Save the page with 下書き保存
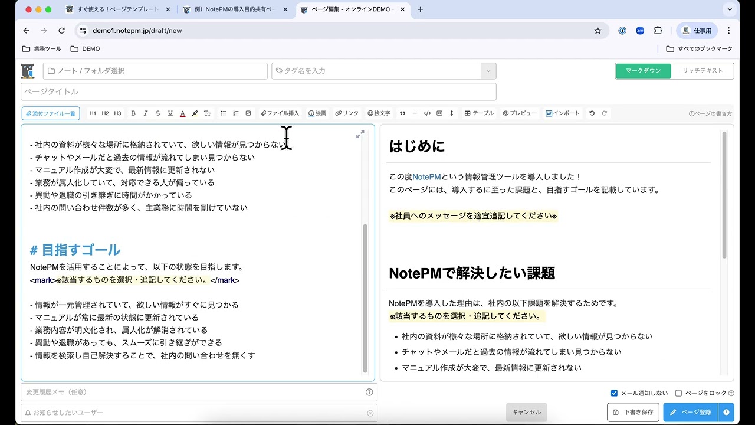Viewport: 755px width, 425px height. pos(633,412)
